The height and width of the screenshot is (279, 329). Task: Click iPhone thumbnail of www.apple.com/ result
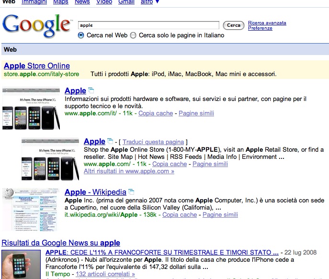[x=50, y=159]
